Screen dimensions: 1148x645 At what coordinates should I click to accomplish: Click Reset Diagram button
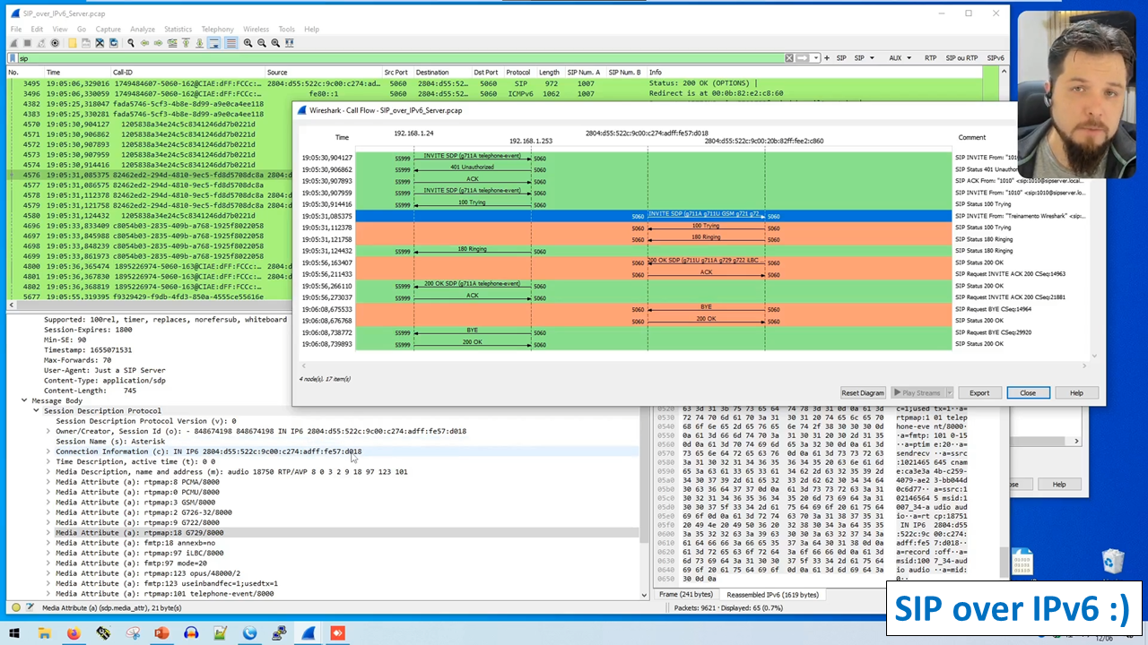(x=863, y=393)
